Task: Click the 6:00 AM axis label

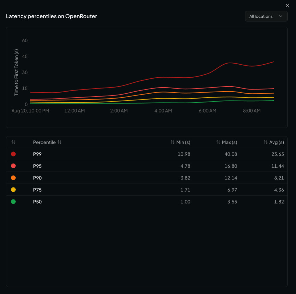Action: click(207, 111)
